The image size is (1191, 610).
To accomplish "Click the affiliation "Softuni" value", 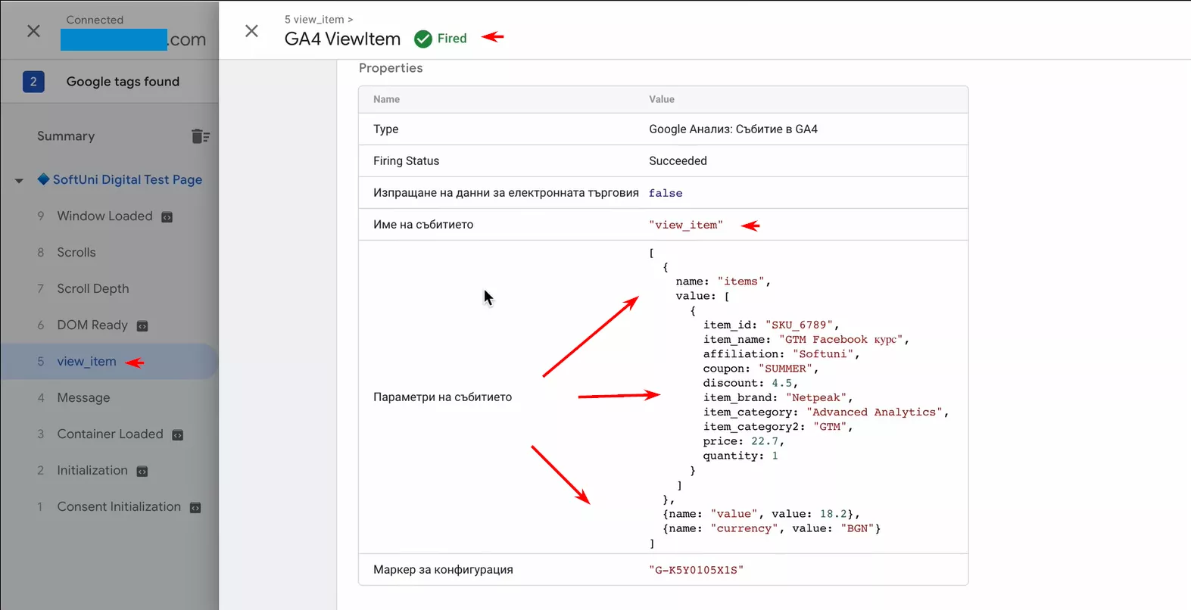I will tap(822, 354).
